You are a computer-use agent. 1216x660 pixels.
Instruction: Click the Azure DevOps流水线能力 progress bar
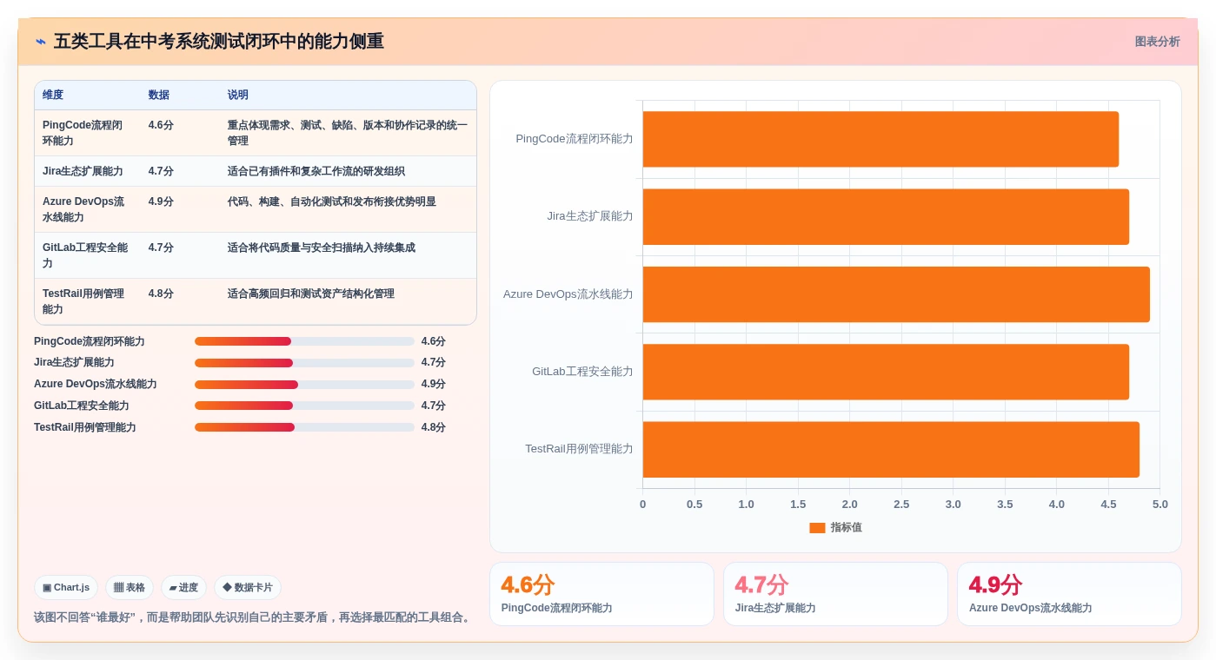point(304,385)
